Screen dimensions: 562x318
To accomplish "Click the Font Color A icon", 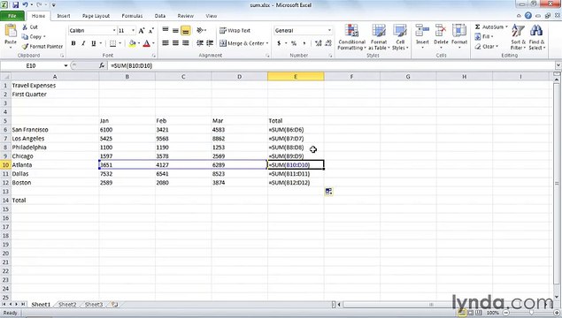I will point(146,43).
